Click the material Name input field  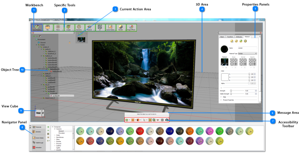tap(247, 48)
